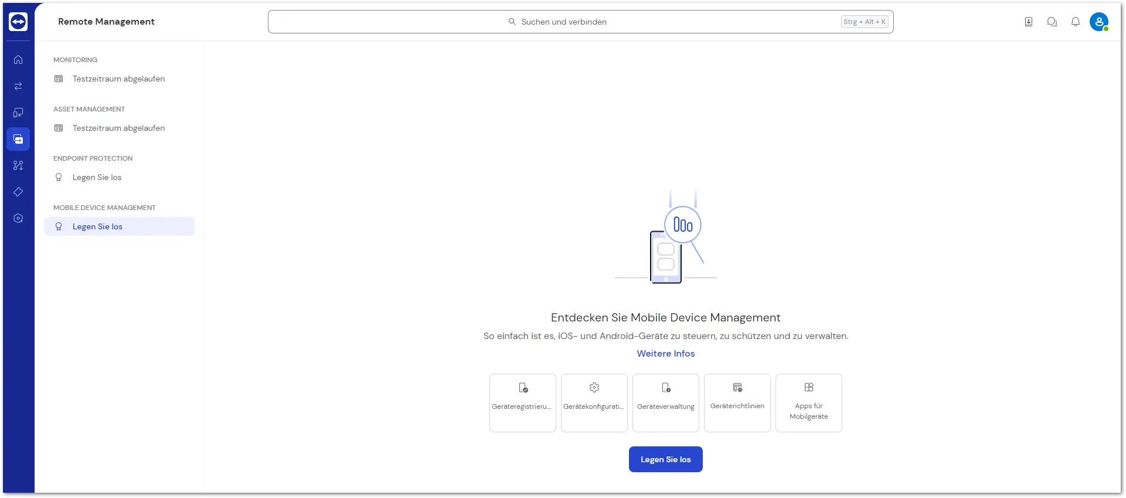The image size is (1126, 498).
Task: Click the ENDPOINT PROTECTION section label
Action: (93, 158)
